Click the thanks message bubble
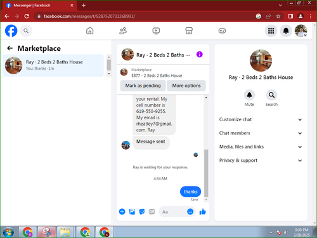 tap(190, 192)
